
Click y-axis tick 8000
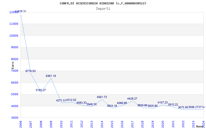[x=14, y=59]
